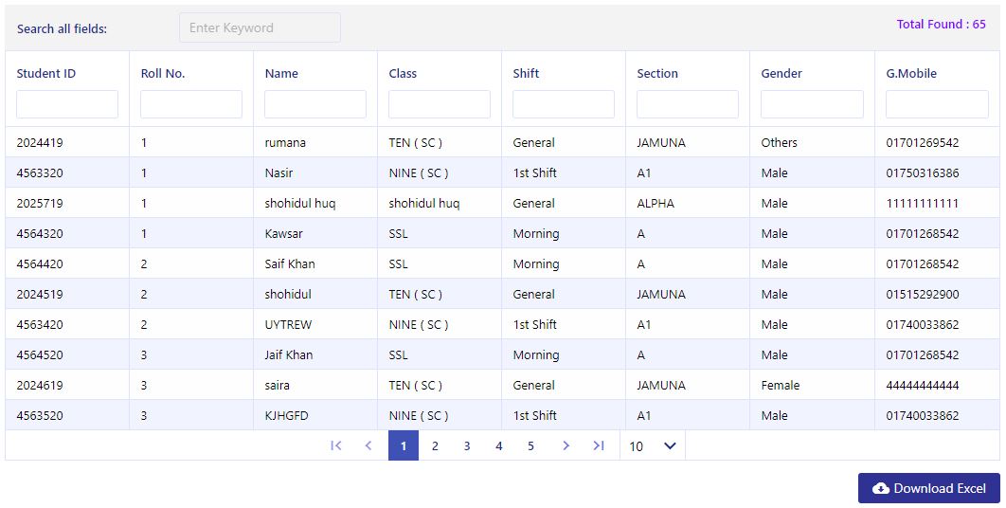Go to page 4 of results
Viewport: 1006px width, 508px height.
pos(498,445)
